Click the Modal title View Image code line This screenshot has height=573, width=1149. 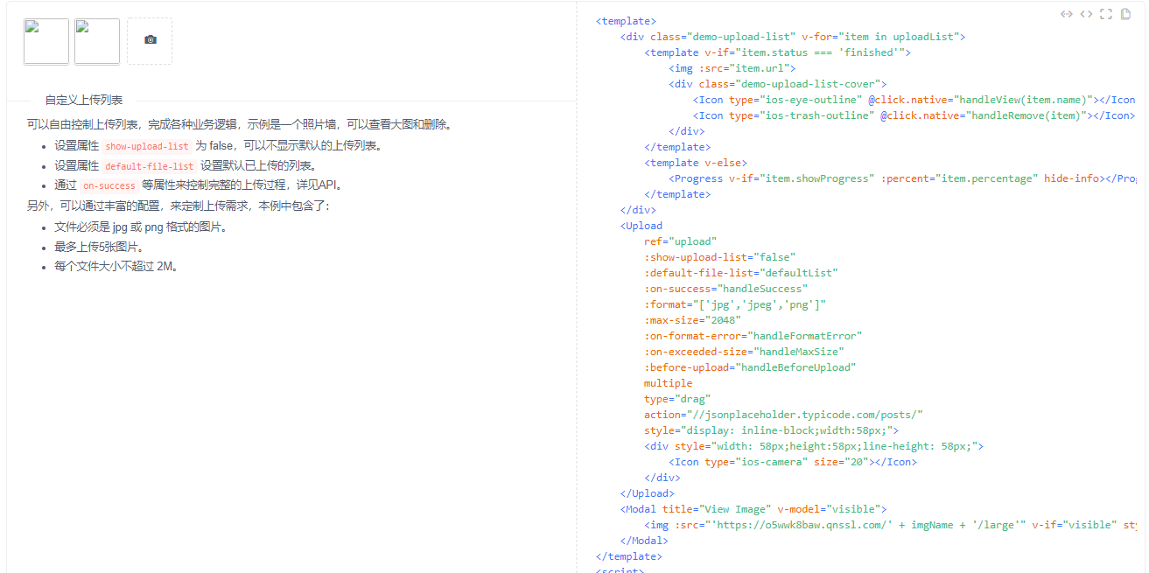tap(753, 509)
